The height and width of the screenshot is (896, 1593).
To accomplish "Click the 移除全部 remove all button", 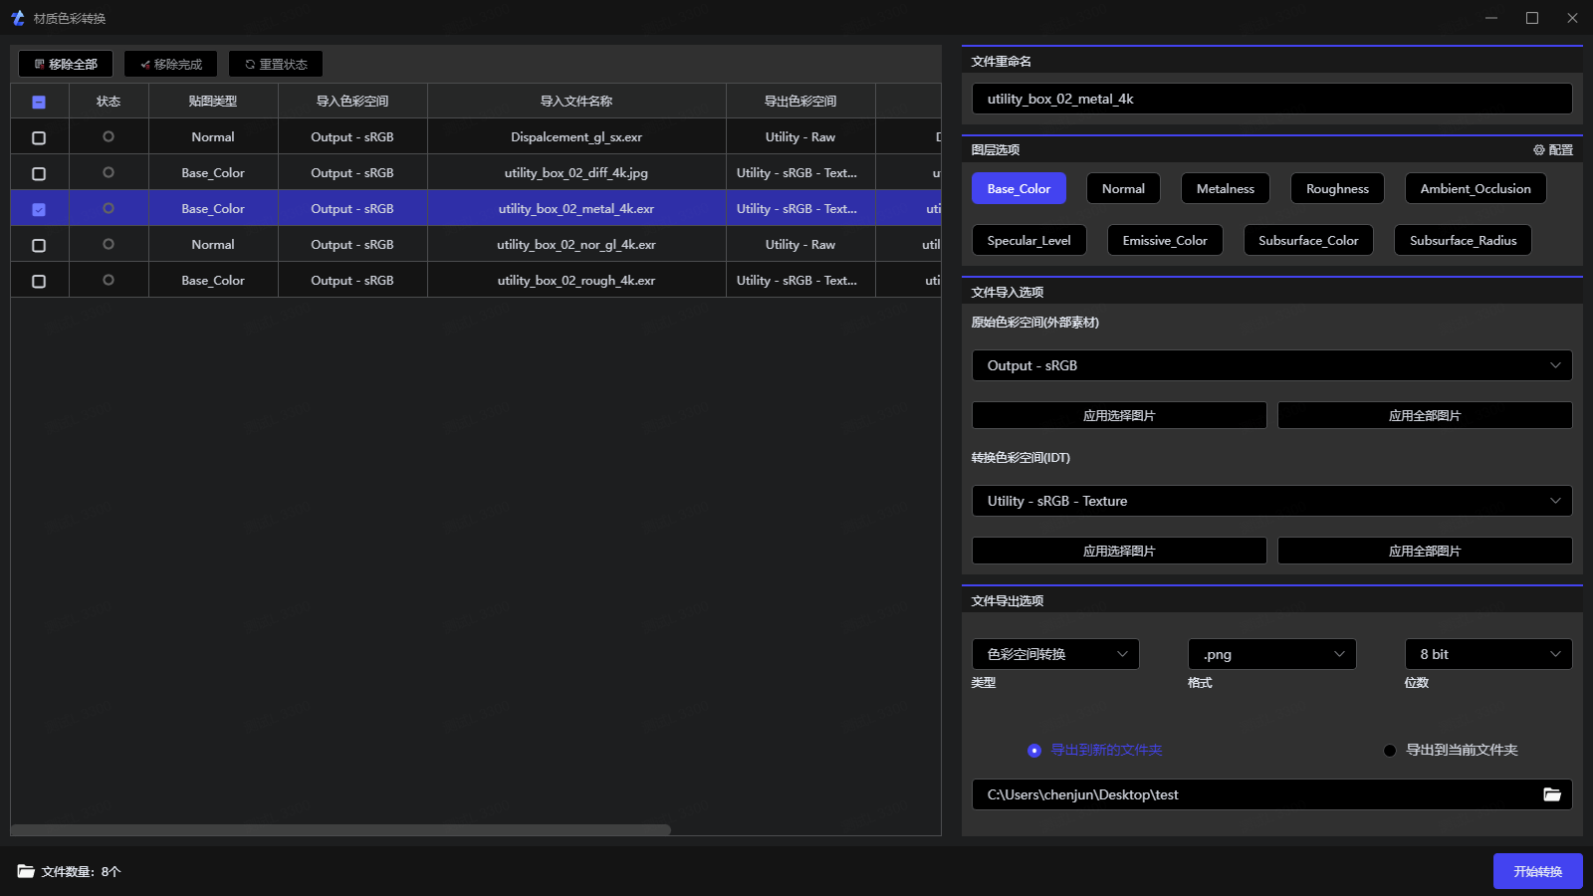I will pos(66,64).
